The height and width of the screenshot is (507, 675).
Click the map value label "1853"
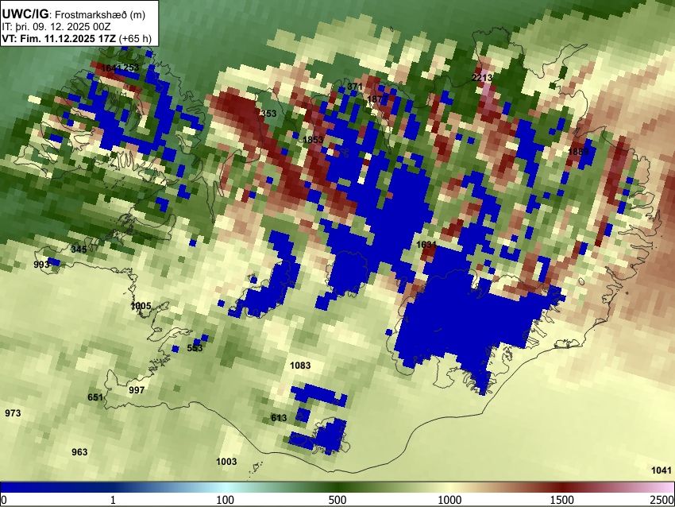313,140
